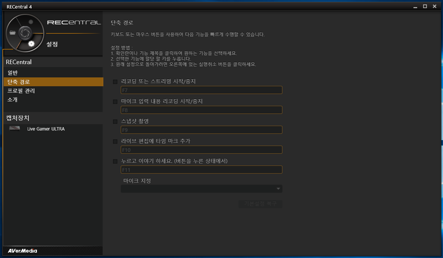Screen dimensions: 443x258
Task: Tick the 누르고 이야기 하세요 checkbox
Action: 115,161
